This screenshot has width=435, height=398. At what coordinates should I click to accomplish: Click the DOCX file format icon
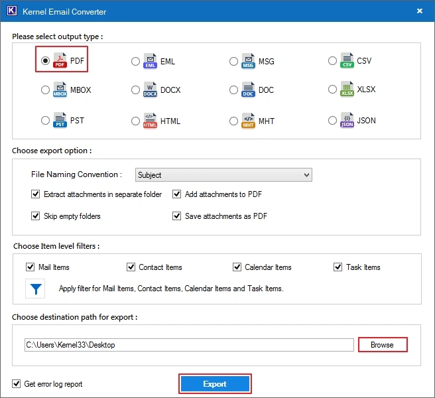[150, 90]
